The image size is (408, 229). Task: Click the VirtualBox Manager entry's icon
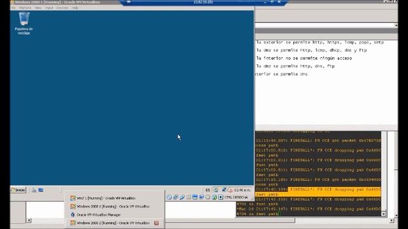[73, 215]
